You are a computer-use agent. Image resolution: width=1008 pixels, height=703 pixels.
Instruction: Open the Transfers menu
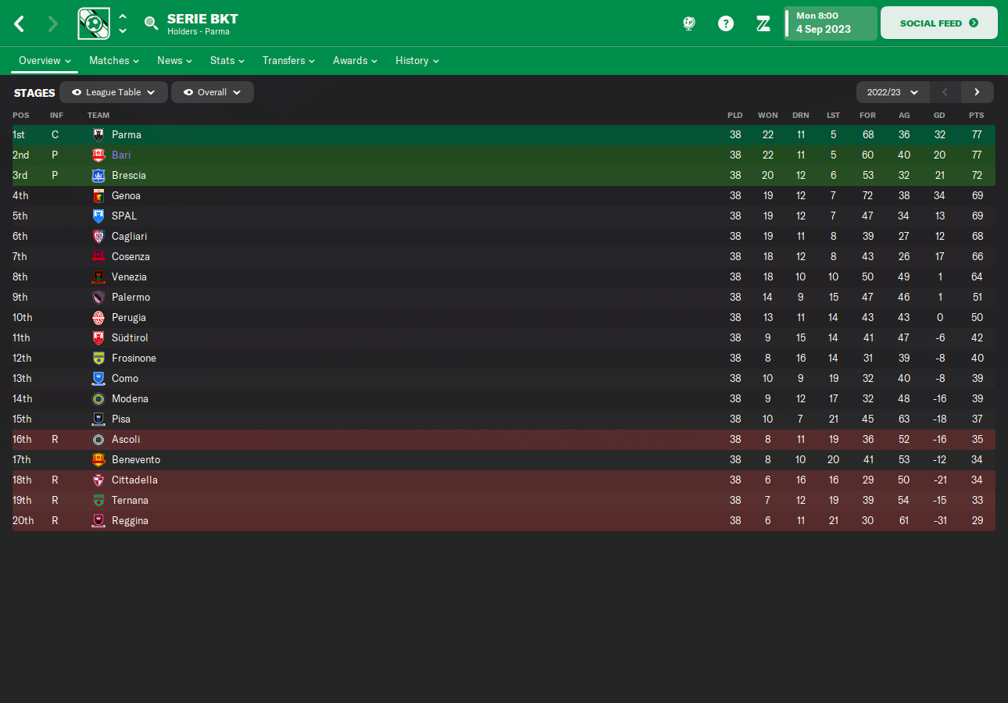[x=289, y=60]
